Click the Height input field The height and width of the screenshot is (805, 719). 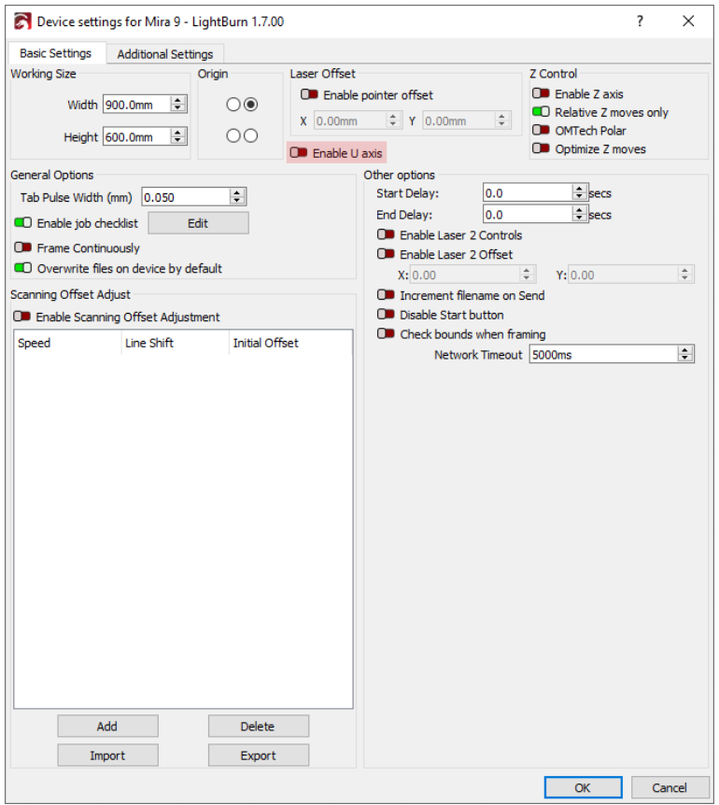137,137
